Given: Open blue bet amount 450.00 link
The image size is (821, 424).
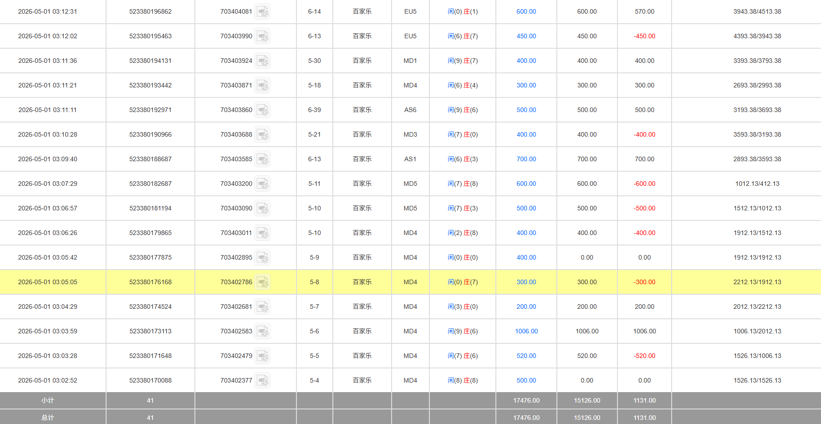Looking at the screenshot, I should 526,36.
